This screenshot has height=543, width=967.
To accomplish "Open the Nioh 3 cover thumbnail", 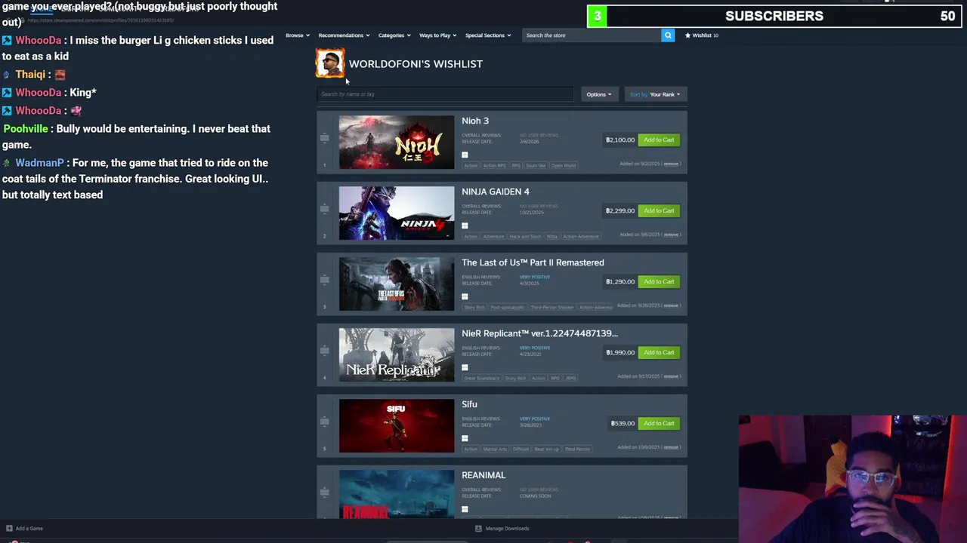I will pyautogui.click(x=397, y=143).
